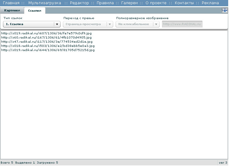Open the Галереи menu item

point(129,3)
